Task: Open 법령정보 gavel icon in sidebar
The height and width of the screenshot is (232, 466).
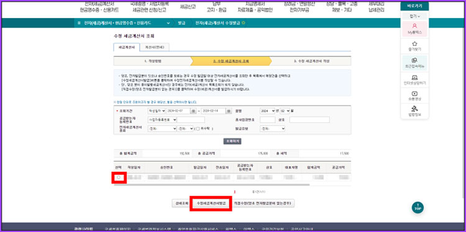Action: tap(414, 109)
